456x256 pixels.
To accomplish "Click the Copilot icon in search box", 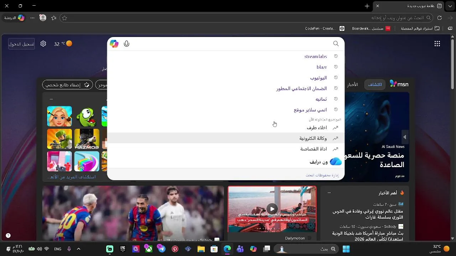I will 114,44.
